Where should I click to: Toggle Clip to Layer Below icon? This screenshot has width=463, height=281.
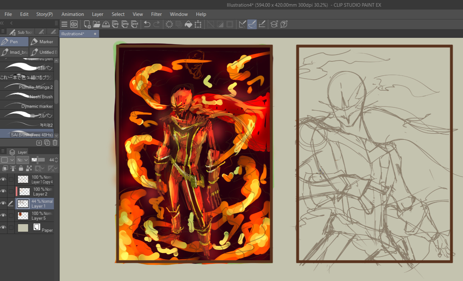pos(5,168)
